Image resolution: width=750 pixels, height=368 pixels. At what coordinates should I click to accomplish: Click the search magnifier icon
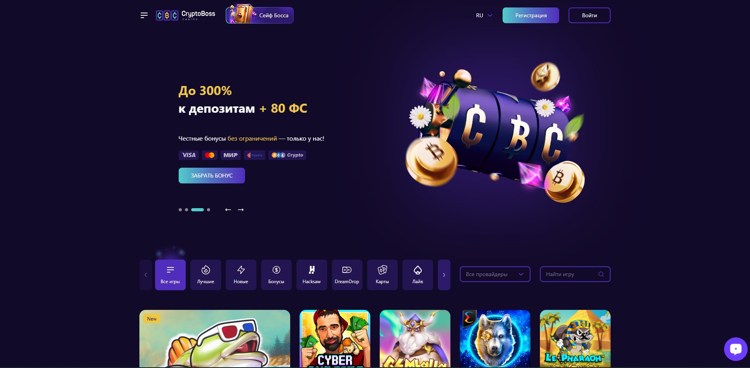tap(601, 274)
